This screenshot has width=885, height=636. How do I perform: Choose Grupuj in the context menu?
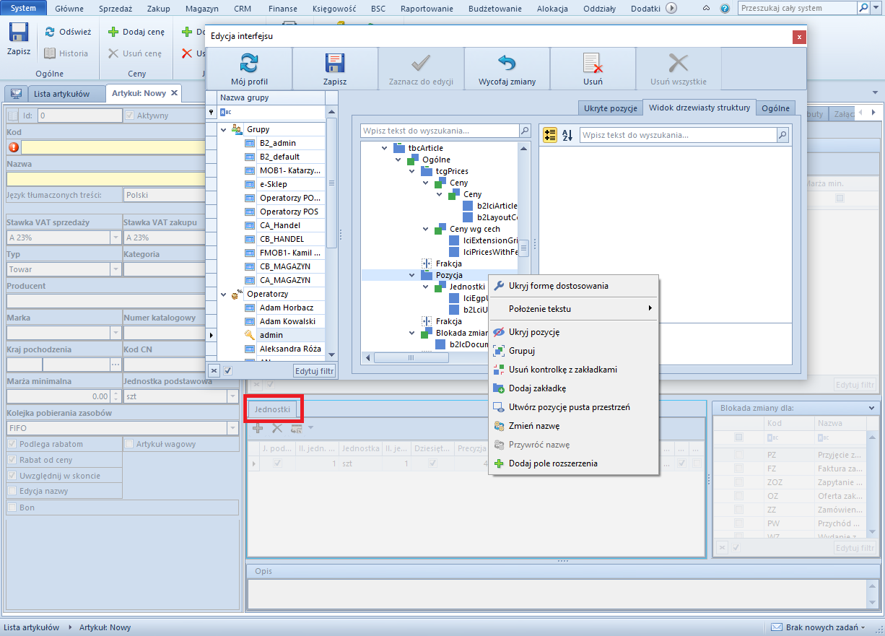[x=573, y=351]
